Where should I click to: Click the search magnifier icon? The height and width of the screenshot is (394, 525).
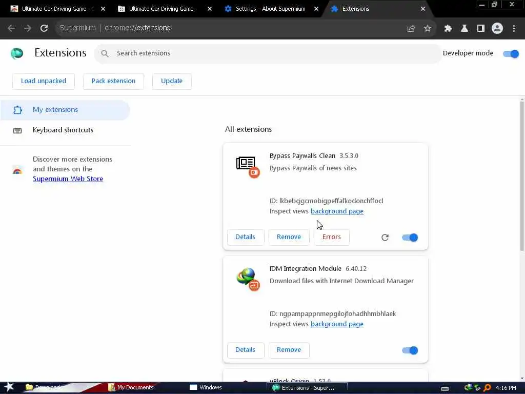click(x=105, y=53)
